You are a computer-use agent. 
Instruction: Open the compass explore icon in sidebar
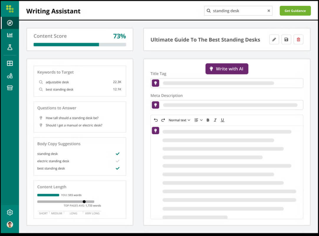[10, 23]
